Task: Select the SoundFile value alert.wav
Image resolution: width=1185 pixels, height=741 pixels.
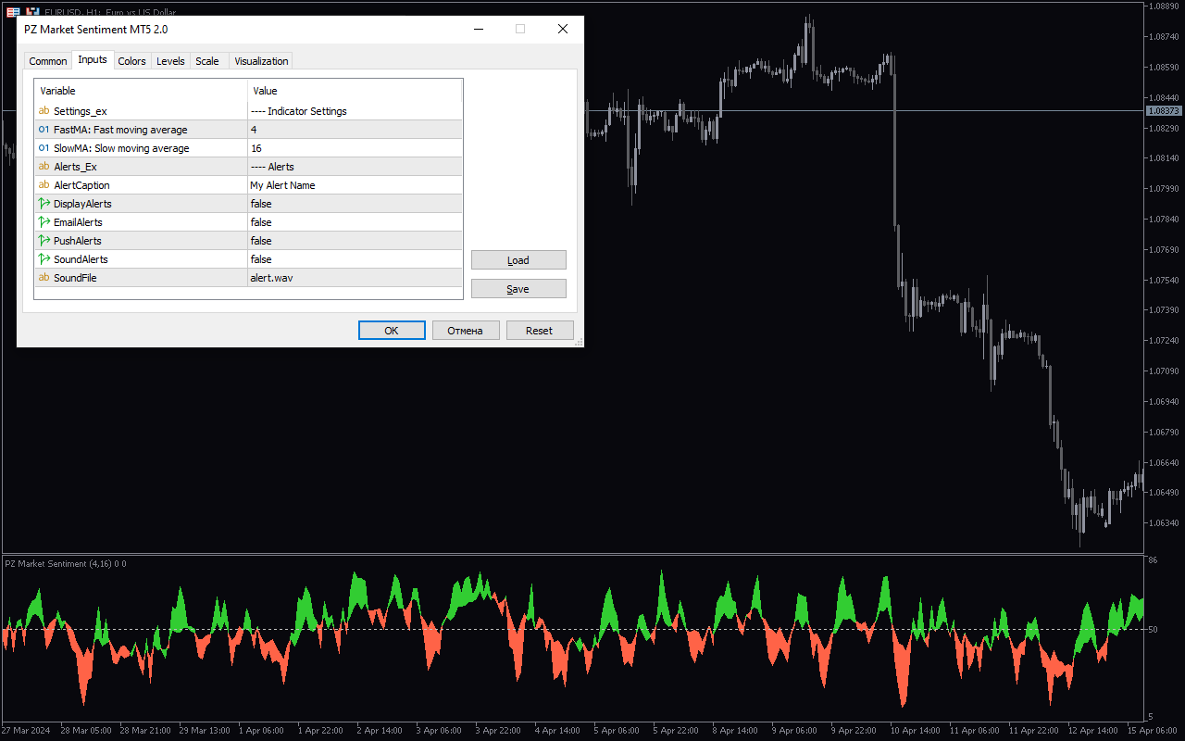Action: (x=355, y=278)
